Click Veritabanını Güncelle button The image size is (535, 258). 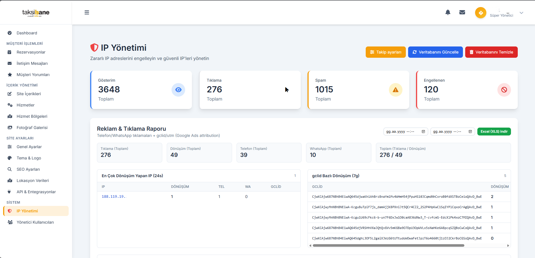coord(435,52)
